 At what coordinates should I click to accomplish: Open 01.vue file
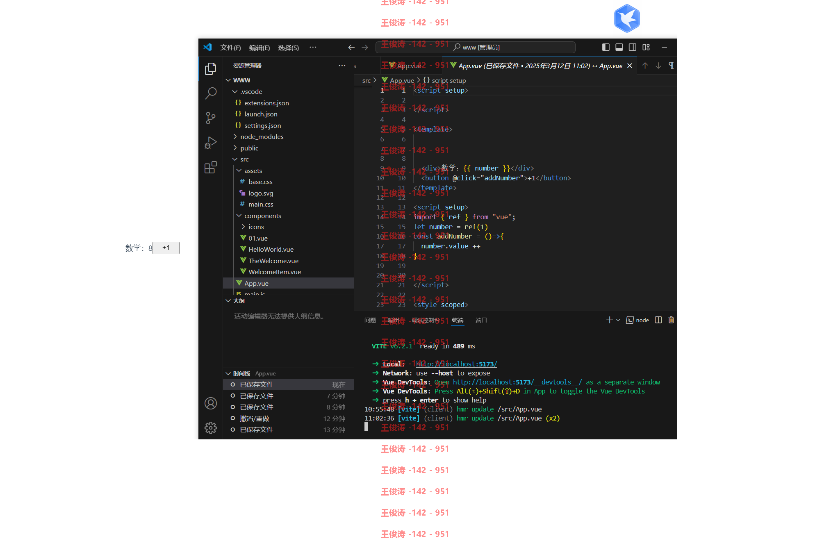coord(288,238)
